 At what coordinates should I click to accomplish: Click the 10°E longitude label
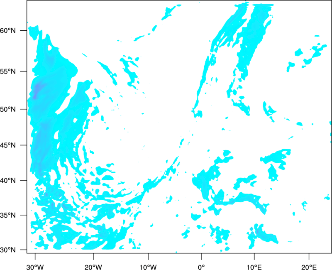254,267
